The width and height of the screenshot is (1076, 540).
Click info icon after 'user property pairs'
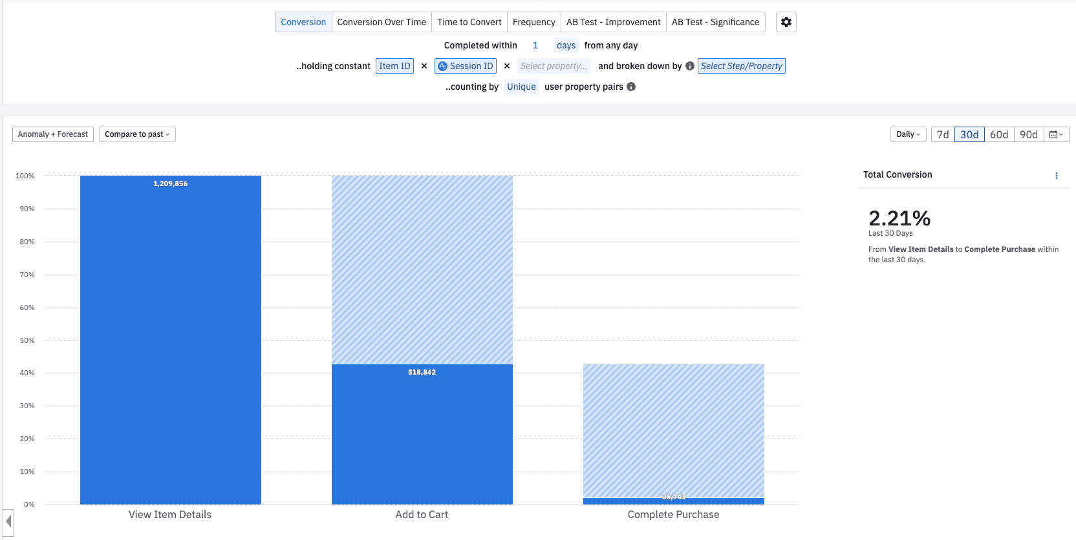pyautogui.click(x=631, y=87)
